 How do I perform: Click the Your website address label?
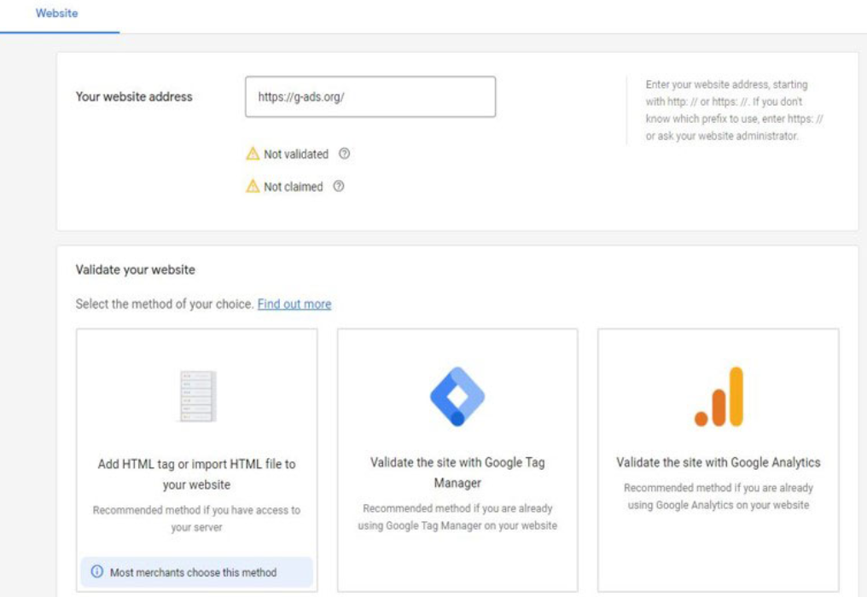pos(134,97)
